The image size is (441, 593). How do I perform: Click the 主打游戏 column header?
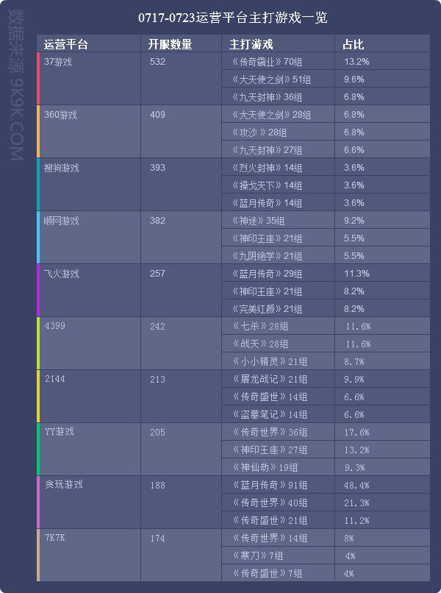pos(251,44)
